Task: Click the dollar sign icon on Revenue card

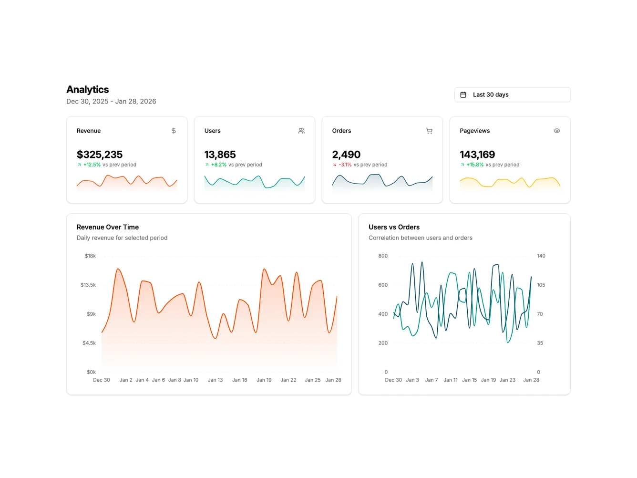Action: point(174,130)
